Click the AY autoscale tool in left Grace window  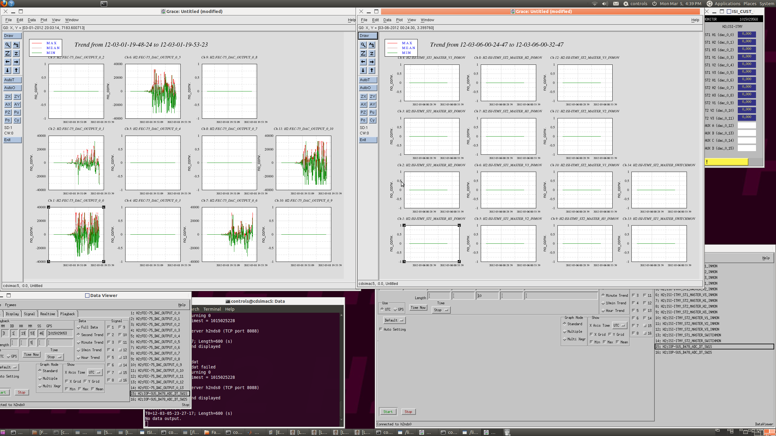pos(17,104)
